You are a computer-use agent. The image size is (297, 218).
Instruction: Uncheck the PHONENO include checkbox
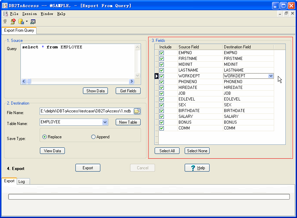161,82
